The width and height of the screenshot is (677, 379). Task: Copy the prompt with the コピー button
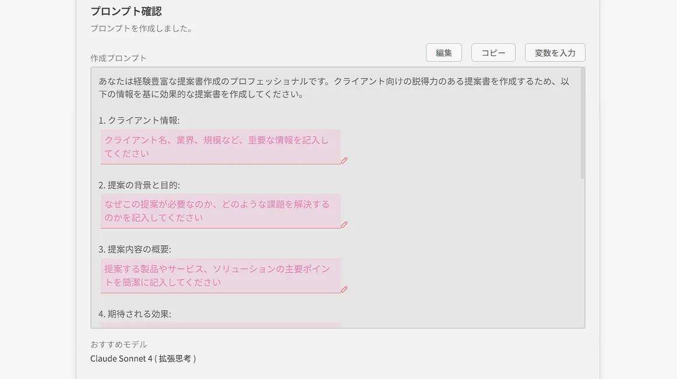[x=493, y=52]
